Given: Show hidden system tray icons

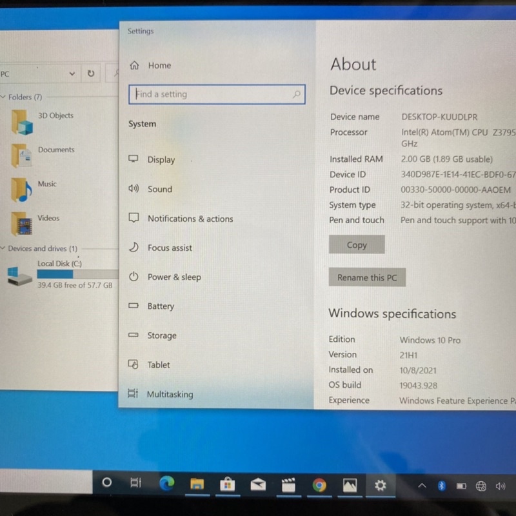Looking at the screenshot, I should [x=422, y=486].
